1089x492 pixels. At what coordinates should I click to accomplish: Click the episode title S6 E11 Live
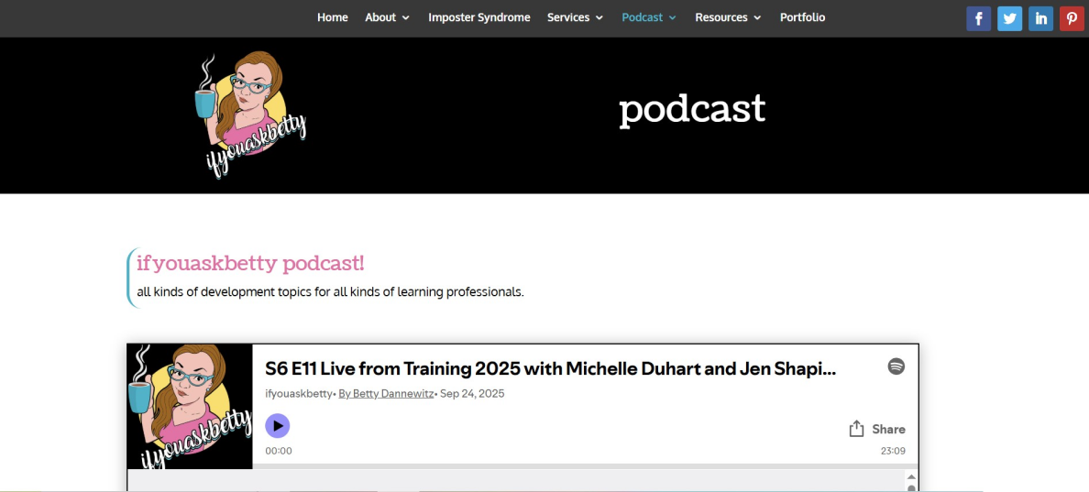550,369
